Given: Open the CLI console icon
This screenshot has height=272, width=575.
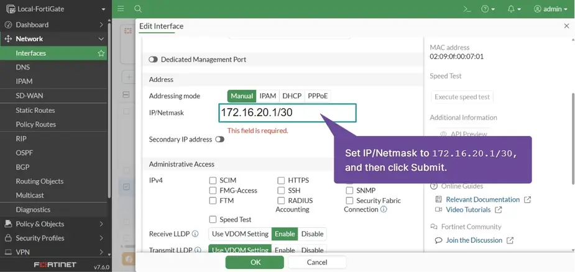Looking at the screenshot, I should pos(467,9).
